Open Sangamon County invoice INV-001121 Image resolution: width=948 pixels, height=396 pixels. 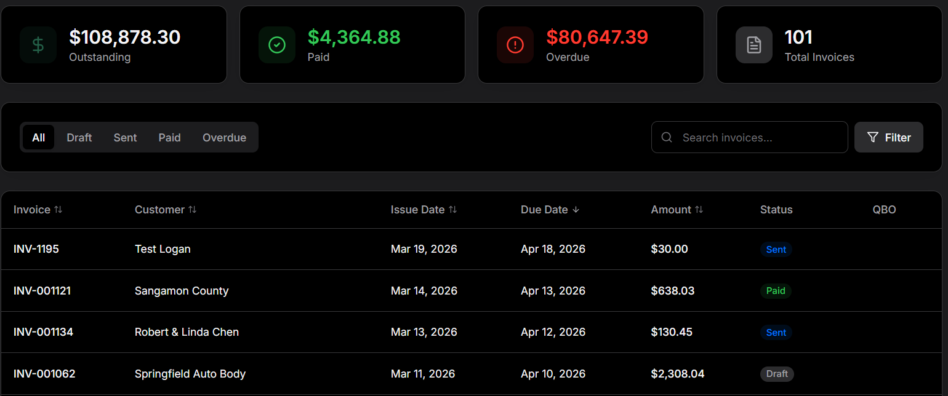point(42,291)
